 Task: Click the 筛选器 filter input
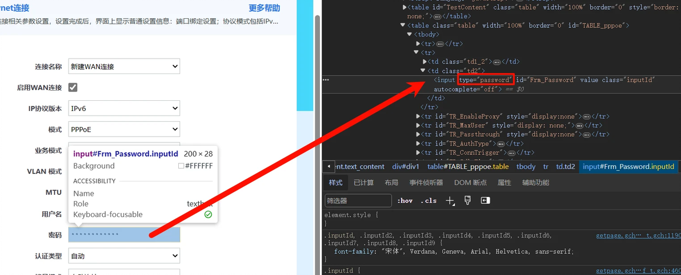pyautogui.click(x=358, y=201)
